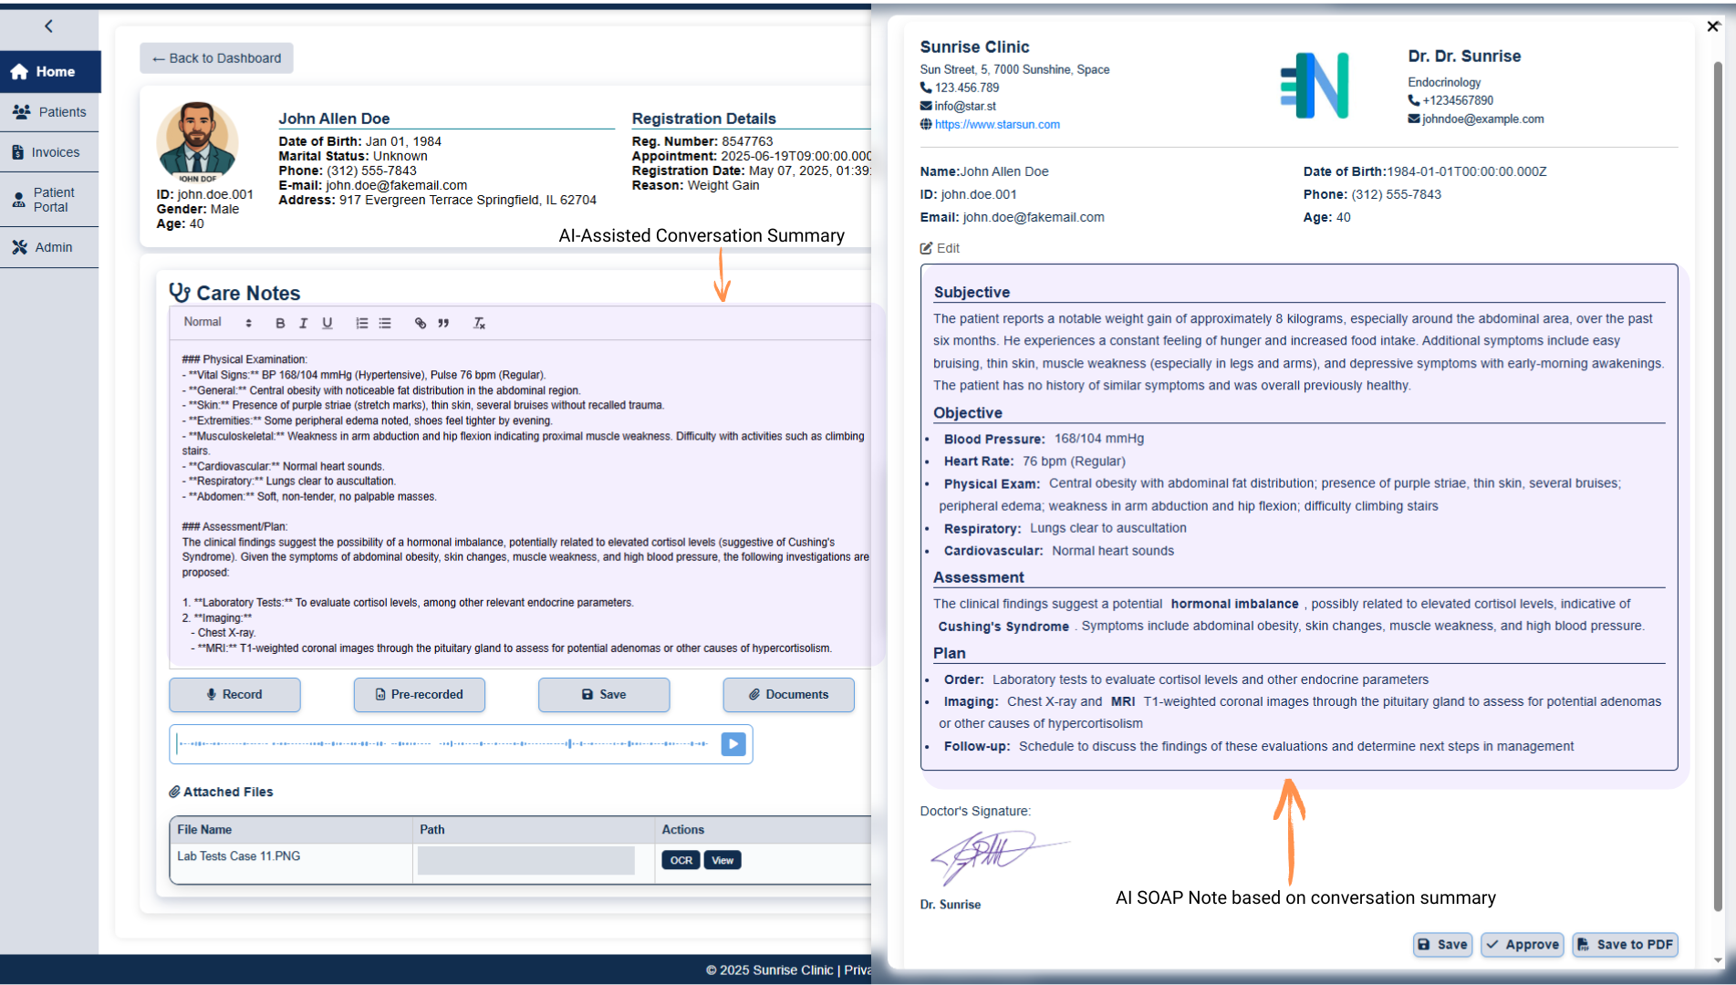Toggle underline formatting in notes editor
This screenshot has height=985, width=1736.
(x=327, y=323)
